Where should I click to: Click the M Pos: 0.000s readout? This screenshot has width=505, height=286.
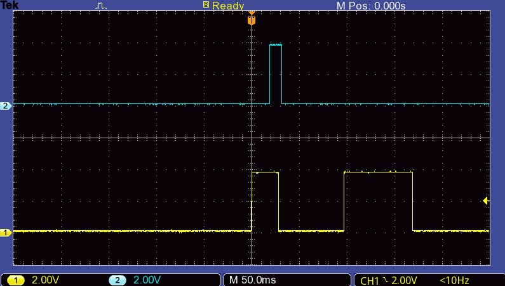(371, 6)
